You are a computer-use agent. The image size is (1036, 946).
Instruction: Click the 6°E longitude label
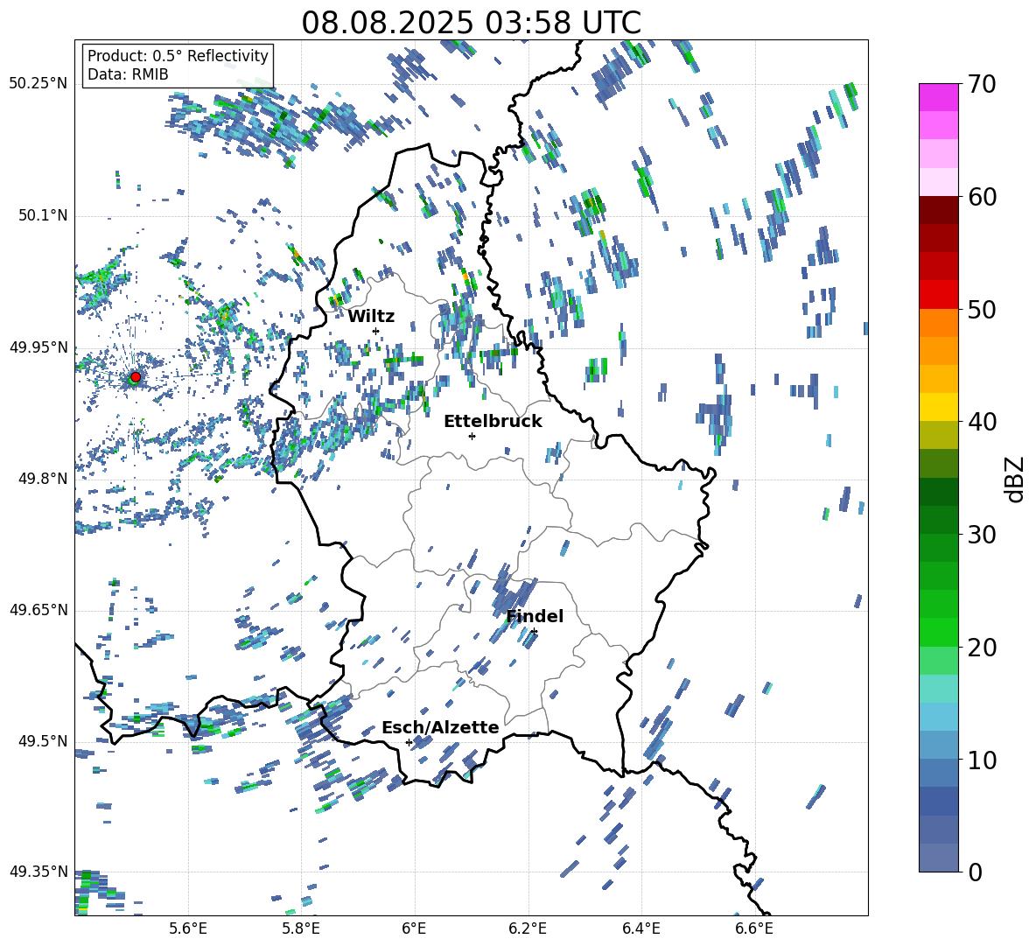[414, 928]
